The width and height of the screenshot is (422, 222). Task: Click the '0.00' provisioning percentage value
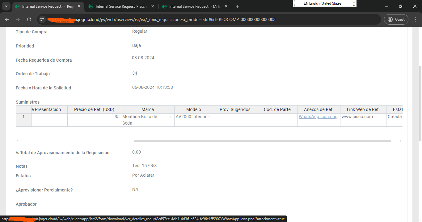tap(137, 152)
